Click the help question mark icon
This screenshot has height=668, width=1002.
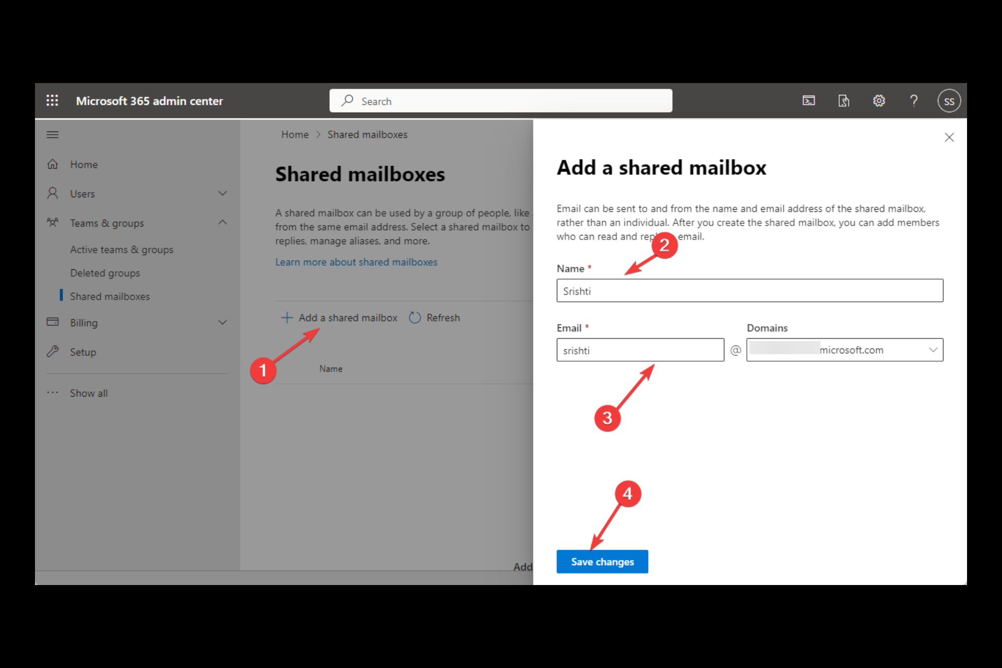(x=913, y=101)
